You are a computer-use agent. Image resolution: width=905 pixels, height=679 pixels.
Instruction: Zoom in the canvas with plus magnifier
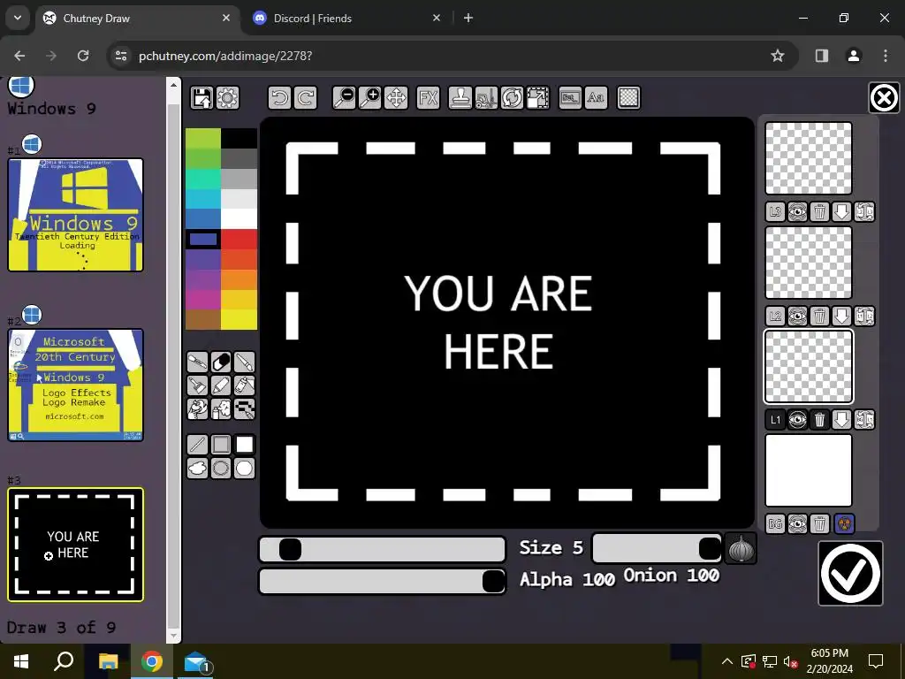[x=370, y=97]
